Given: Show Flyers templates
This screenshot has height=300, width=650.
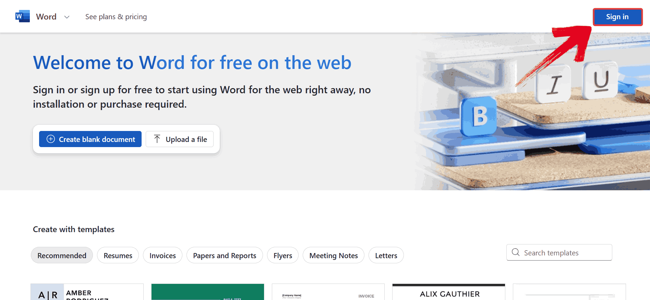Looking at the screenshot, I should coord(283,255).
